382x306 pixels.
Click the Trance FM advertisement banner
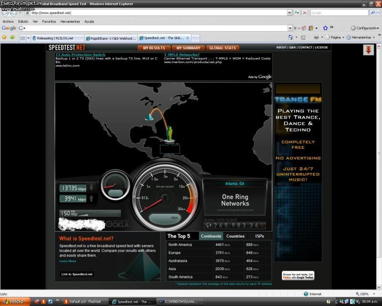(x=298, y=172)
